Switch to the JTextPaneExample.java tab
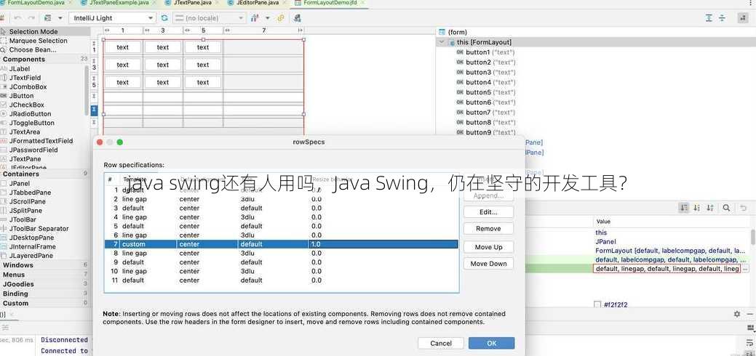Image resolution: width=756 pixels, height=356 pixels. [x=119, y=3]
